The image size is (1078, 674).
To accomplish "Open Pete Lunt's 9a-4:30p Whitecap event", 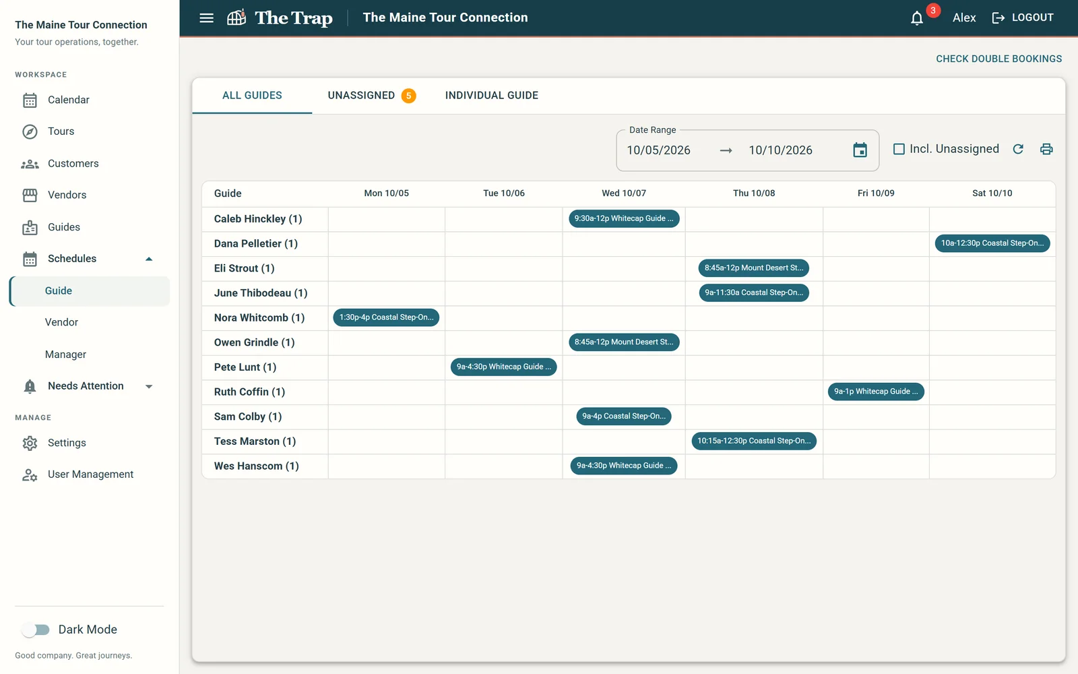I will pyautogui.click(x=504, y=367).
